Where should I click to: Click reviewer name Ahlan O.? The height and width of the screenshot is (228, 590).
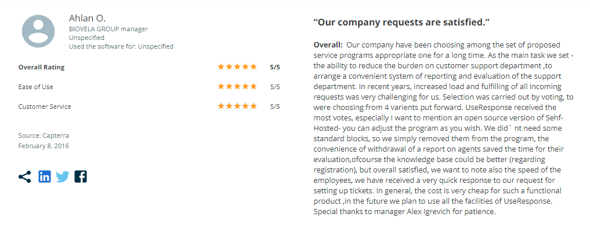pyautogui.click(x=87, y=18)
